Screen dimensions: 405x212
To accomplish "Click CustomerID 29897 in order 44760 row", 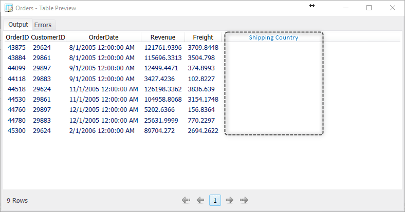I will click(x=42, y=110).
